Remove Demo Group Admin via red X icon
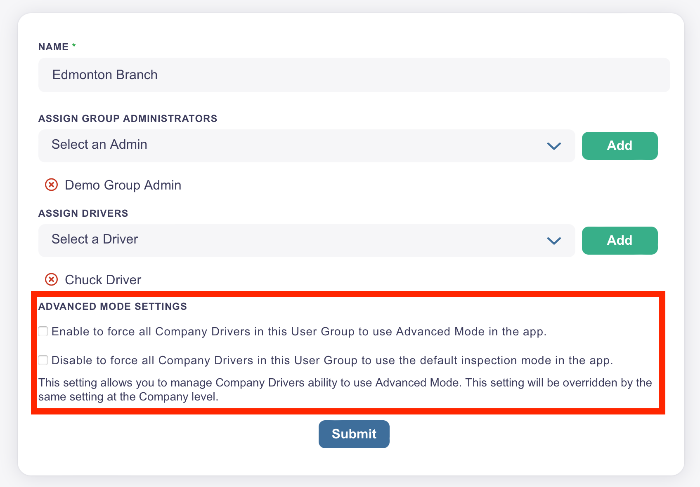The image size is (700, 487). [x=51, y=185]
